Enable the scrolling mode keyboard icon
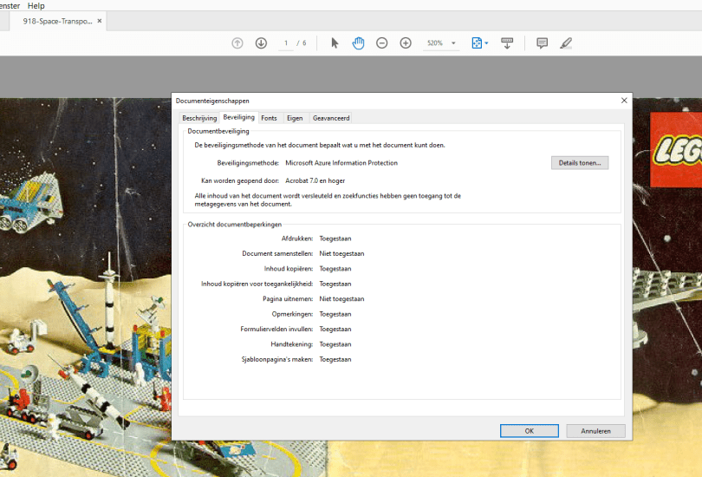This screenshot has width=702, height=477. pos(507,43)
